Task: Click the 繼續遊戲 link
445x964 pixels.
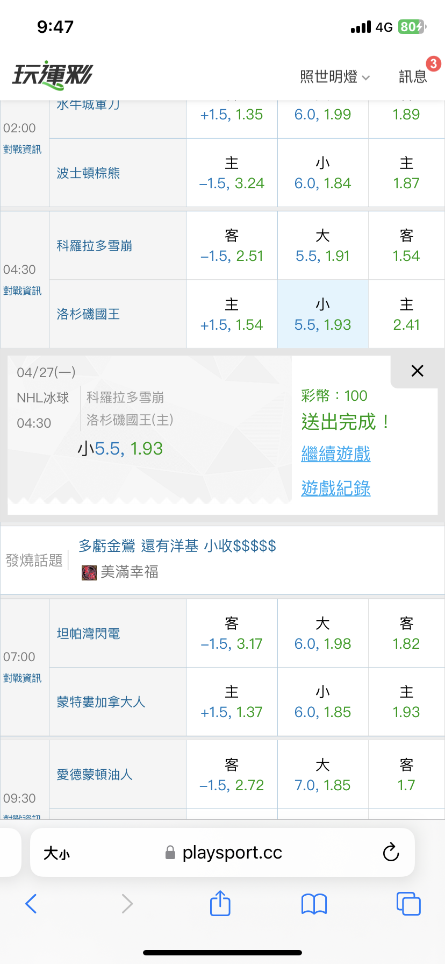Action: (336, 453)
